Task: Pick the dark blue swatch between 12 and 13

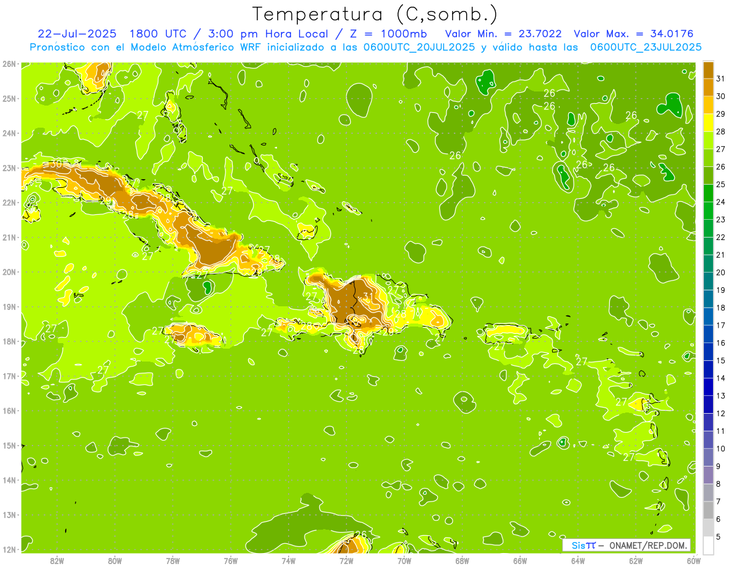Action: point(709,404)
